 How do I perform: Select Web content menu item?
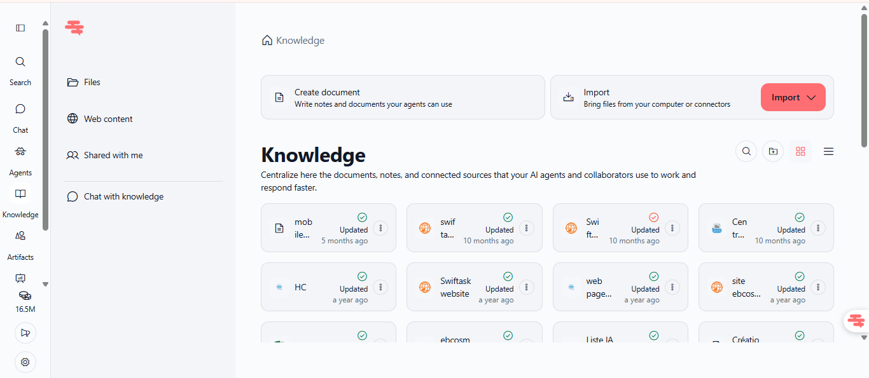tap(108, 119)
